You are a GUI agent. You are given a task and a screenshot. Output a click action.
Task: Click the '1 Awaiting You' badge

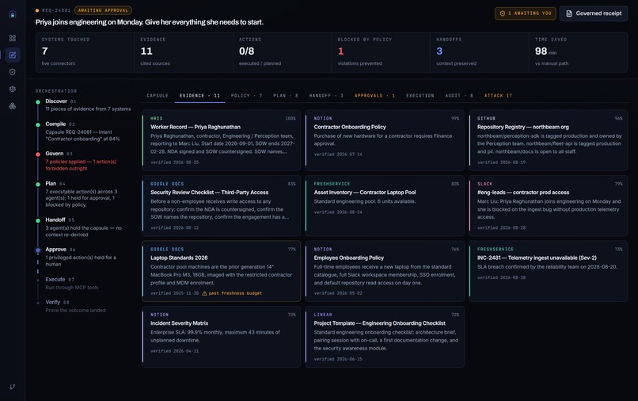[x=526, y=13]
